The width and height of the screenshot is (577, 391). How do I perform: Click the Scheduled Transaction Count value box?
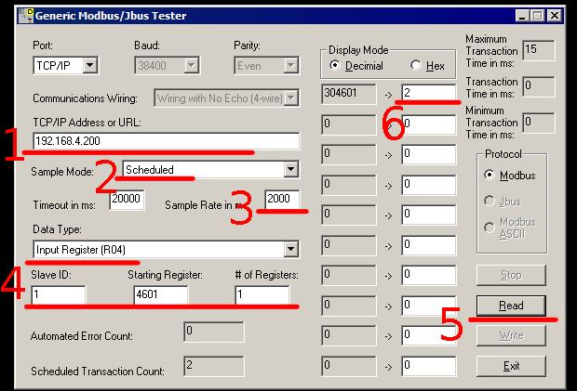pos(214,366)
